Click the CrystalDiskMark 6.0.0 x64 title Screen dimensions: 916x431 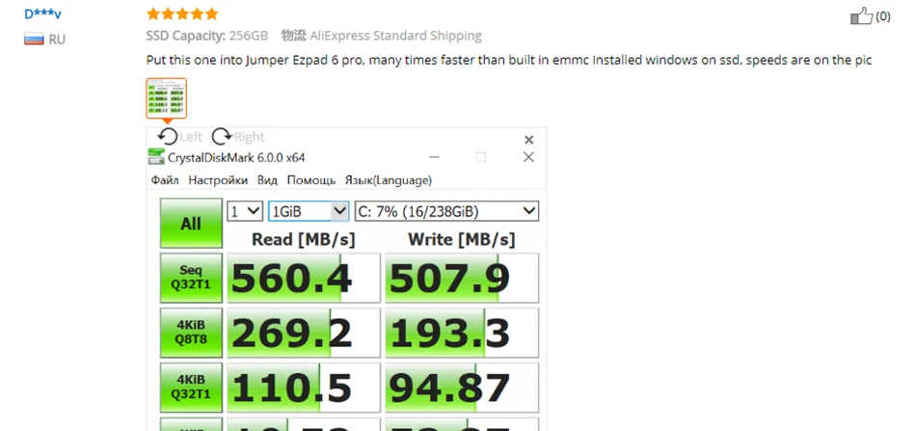pyautogui.click(x=236, y=158)
